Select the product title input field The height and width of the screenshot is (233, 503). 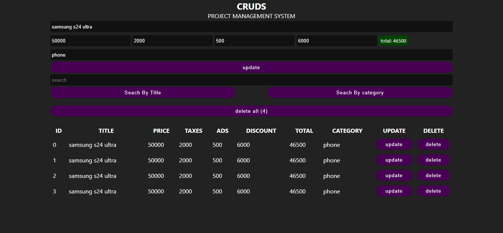pyautogui.click(x=251, y=26)
